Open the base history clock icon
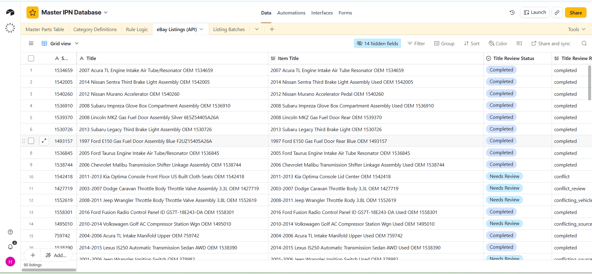Image resolution: width=592 pixels, height=274 pixels. (x=512, y=13)
